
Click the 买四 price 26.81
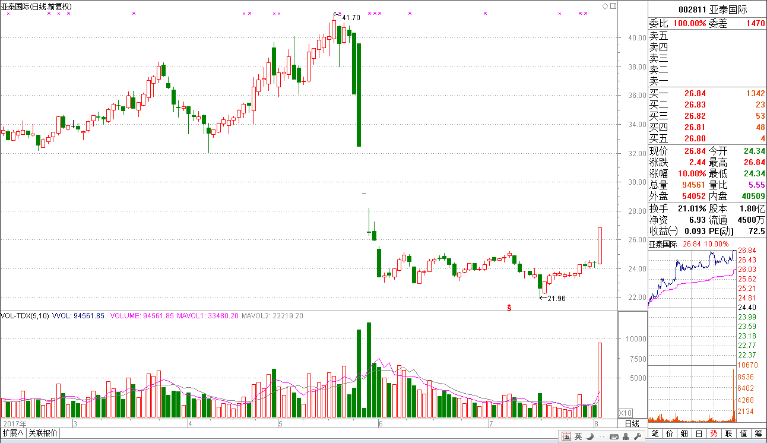[695, 127]
